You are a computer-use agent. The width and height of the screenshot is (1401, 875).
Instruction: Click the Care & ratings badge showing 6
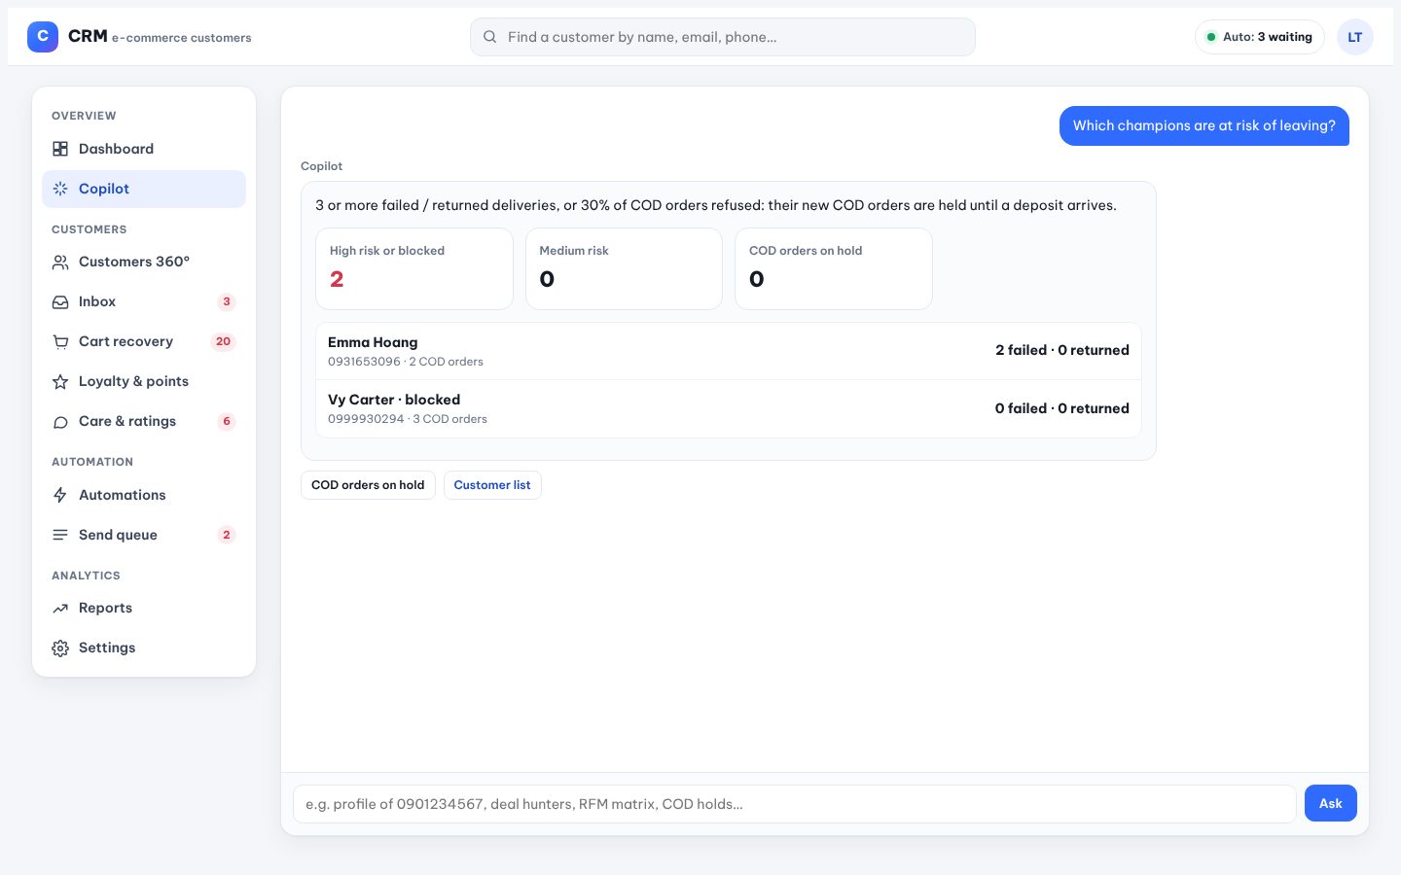point(227,421)
